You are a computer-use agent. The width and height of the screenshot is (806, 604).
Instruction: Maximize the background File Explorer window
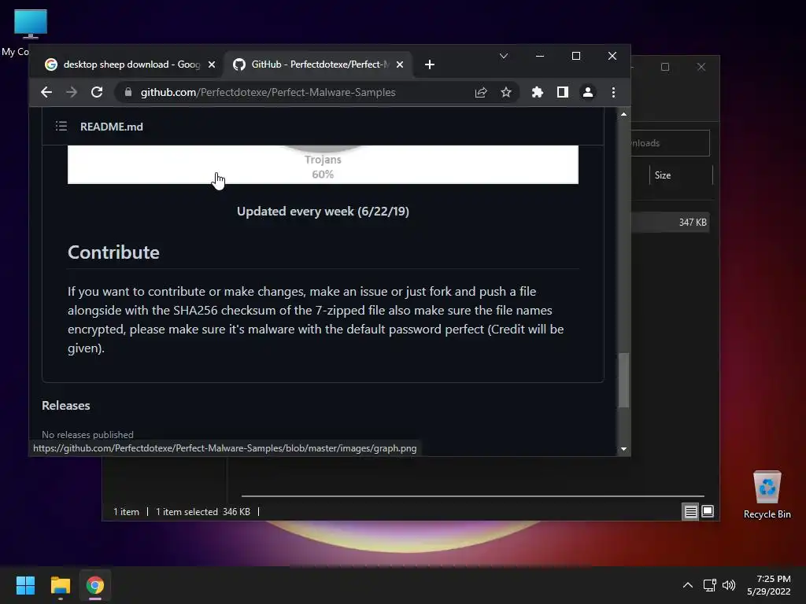point(665,68)
